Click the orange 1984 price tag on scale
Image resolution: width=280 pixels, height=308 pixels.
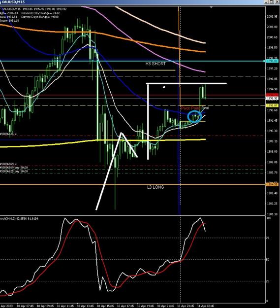272,184
